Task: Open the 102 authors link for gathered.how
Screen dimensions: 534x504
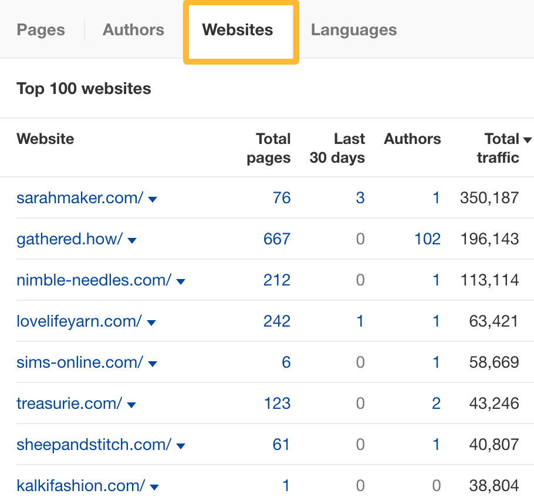Action: click(x=428, y=239)
